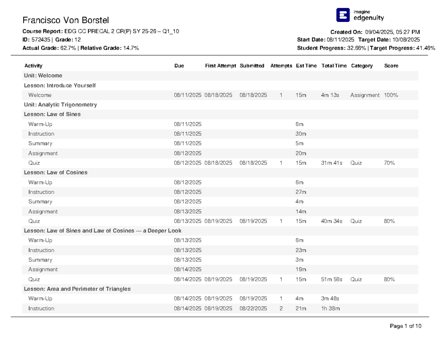The image size is (440, 339).
Task: Click the 31m 41s total time
Action: pos(331,163)
